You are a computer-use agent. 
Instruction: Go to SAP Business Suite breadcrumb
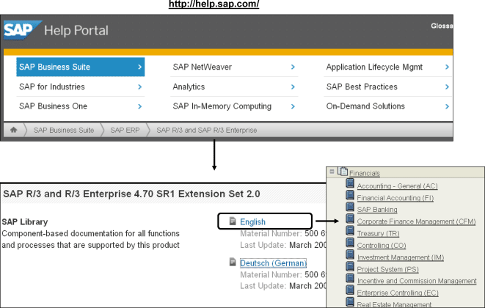64,131
